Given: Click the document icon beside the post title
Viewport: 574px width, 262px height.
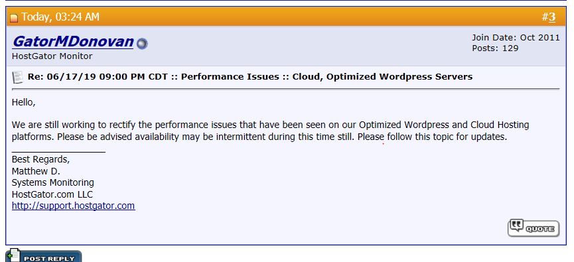Looking at the screenshot, I should pos(17,77).
